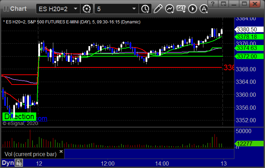Toggle the lock icon next to Dyn
265x168 pixels.
[19, 163]
